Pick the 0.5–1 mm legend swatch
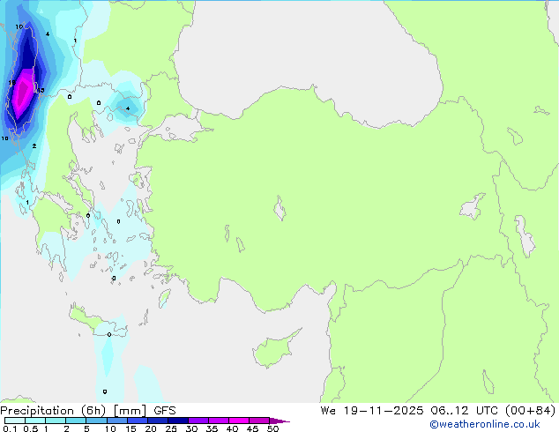559x432 pixels. coord(35,421)
